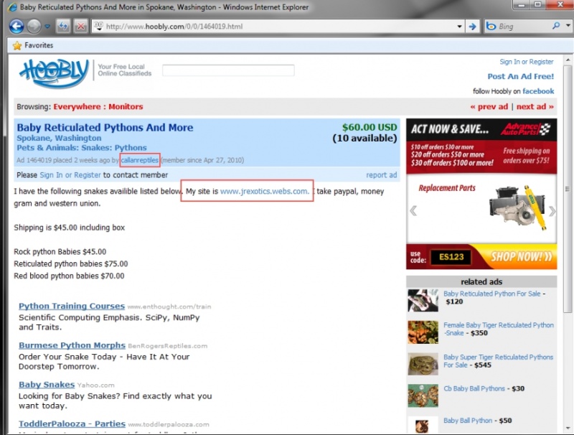Open Pets & Animals: Snakes: Pythons link

pyautogui.click(x=82, y=148)
